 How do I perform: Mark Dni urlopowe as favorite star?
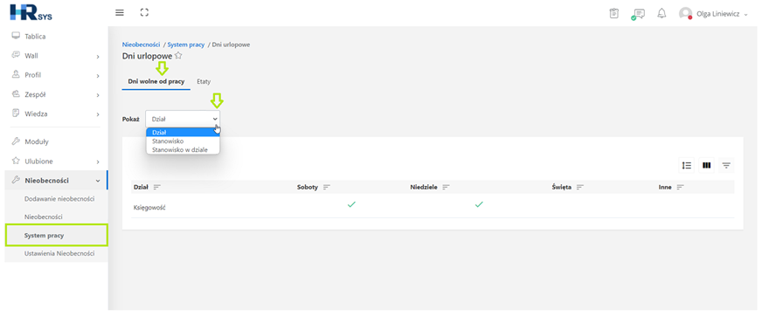[x=178, y=56]
